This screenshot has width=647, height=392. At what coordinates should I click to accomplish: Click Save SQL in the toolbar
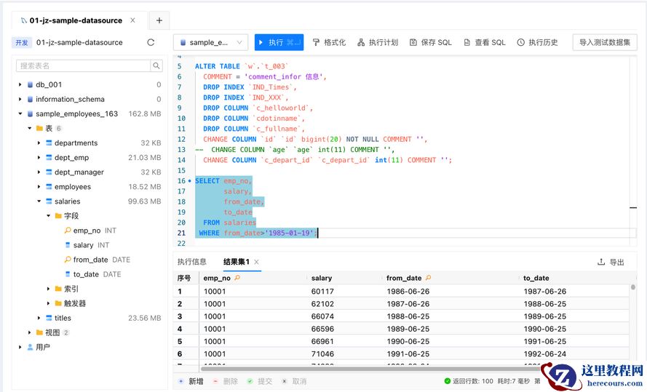click(430, 42)
